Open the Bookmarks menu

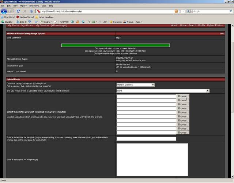[34, 6]
